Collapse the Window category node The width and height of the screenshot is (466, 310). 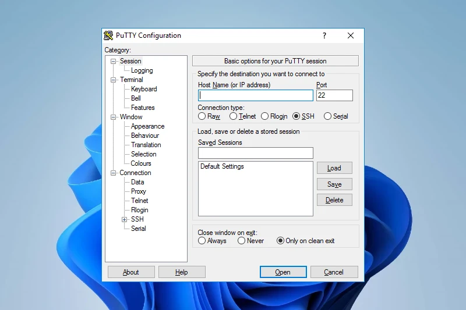point(114,117)
